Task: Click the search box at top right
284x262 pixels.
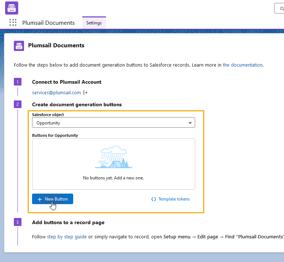Action: 279,8
